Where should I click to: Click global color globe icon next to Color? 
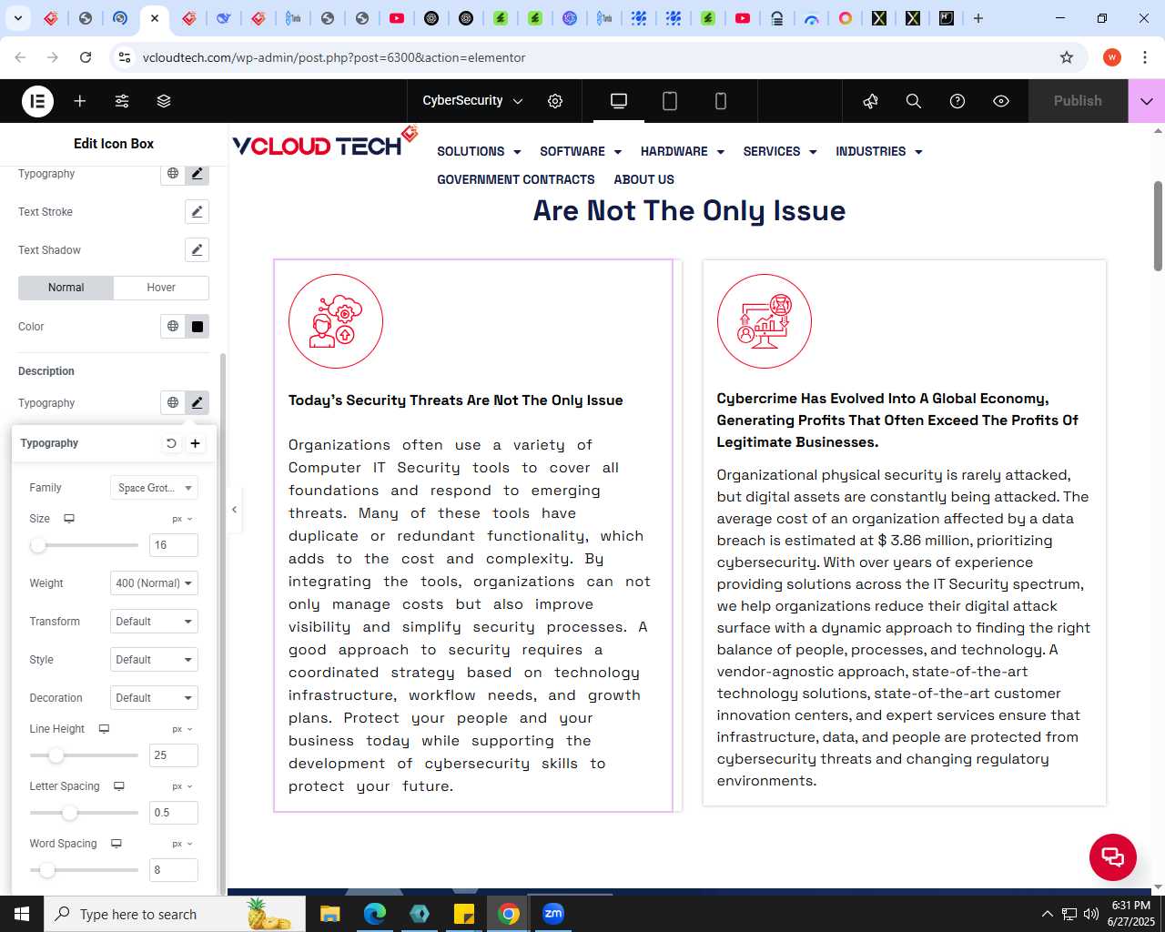pos(173,327)
